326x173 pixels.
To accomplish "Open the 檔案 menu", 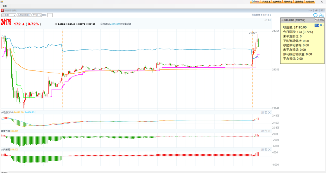I will tap(5, 6).
